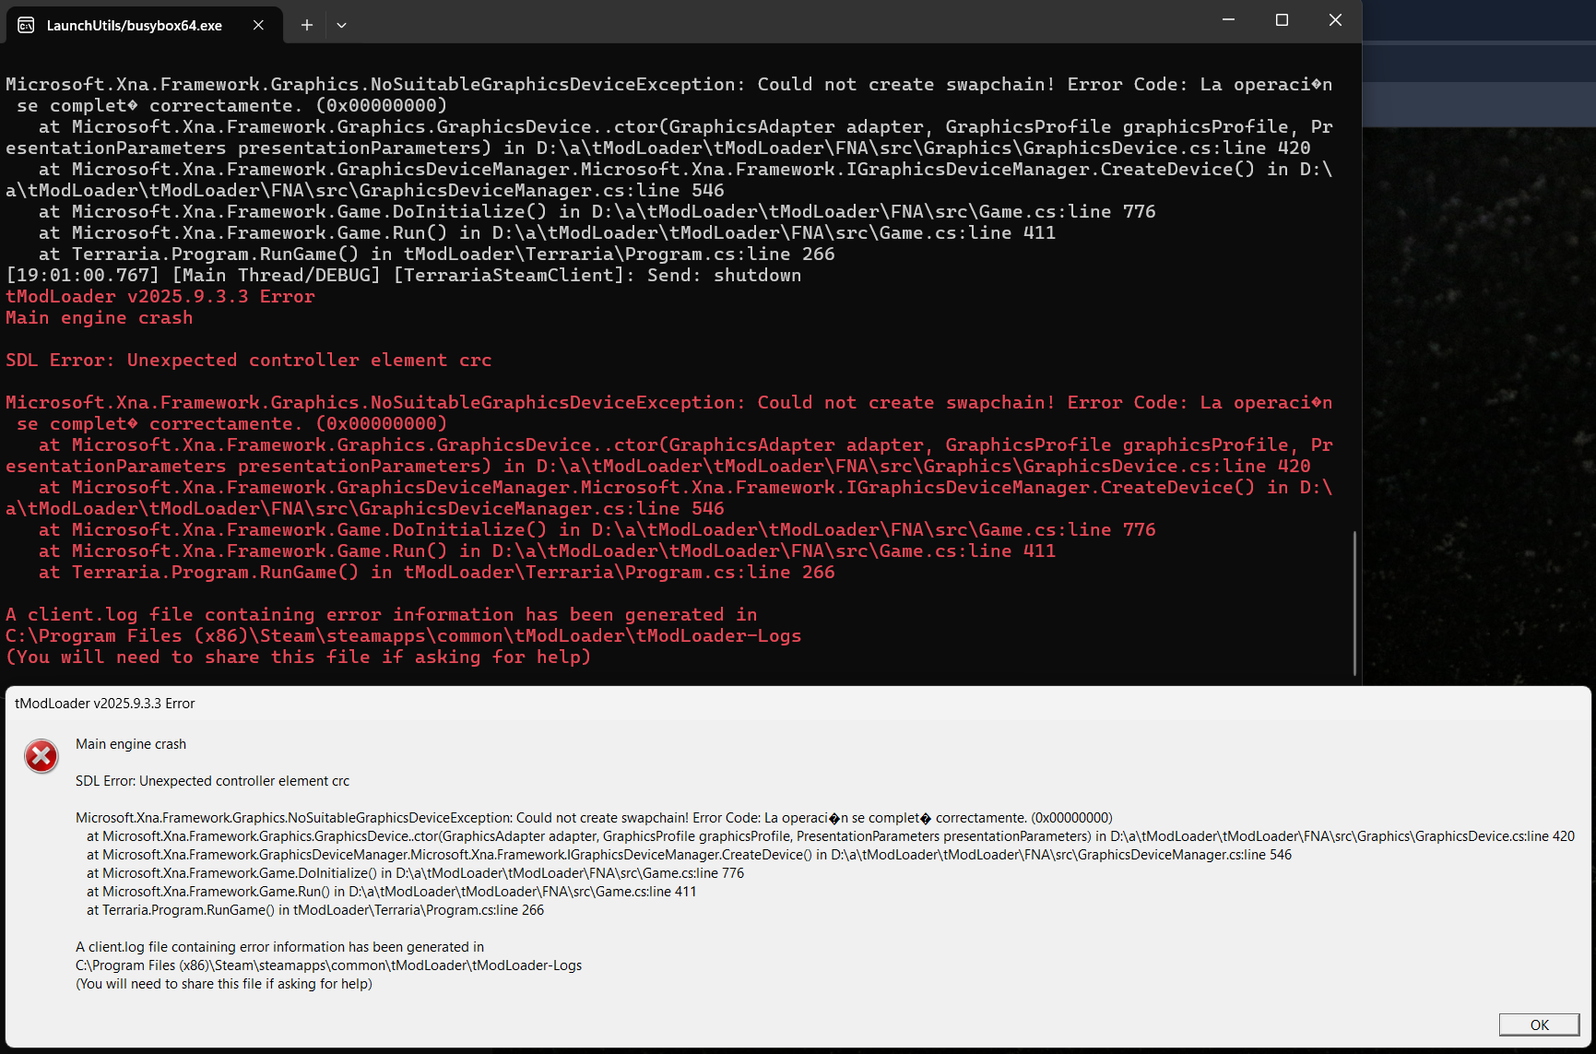Click the terminal's vertical scrollbar thumb
This screenshot has height=1054, width=1596.
pyautogui.click(x=1354, y=603)
